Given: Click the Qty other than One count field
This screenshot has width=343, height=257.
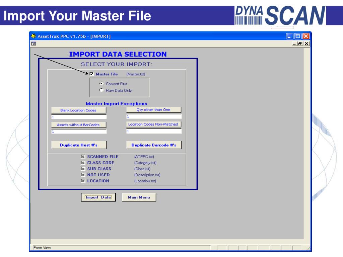Looking at the screenshot, I should [x=154, y=116].
